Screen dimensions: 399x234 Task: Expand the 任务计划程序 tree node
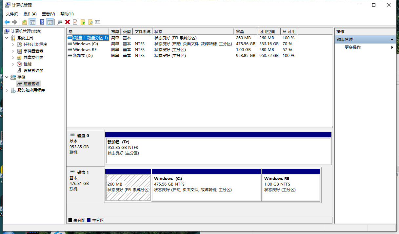pos(13,45)
